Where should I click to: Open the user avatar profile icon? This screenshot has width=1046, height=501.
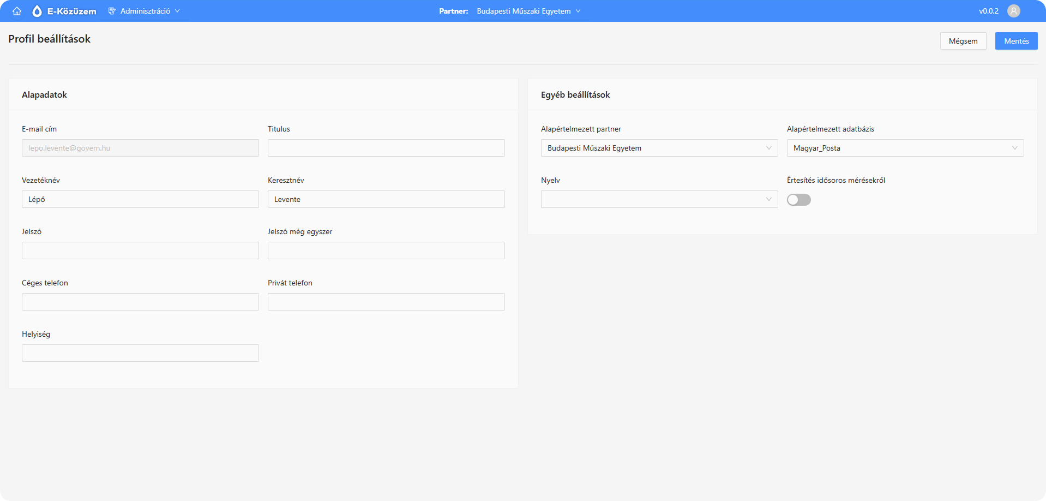tap(1014, 11)
